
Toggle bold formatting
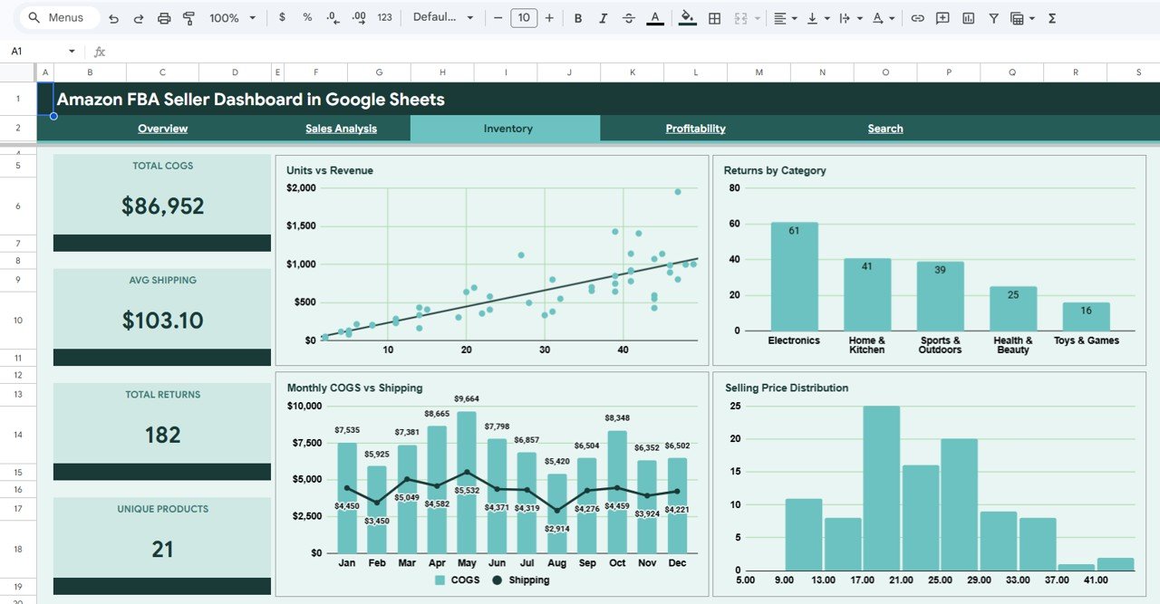click(x=578, y=17)
